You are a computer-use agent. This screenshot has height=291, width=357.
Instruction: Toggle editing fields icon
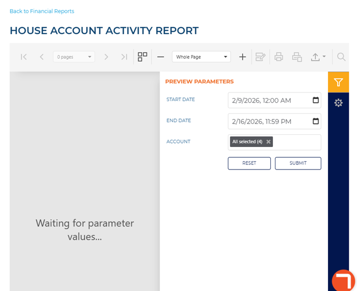pyautogui.click(x=260, y=57)
